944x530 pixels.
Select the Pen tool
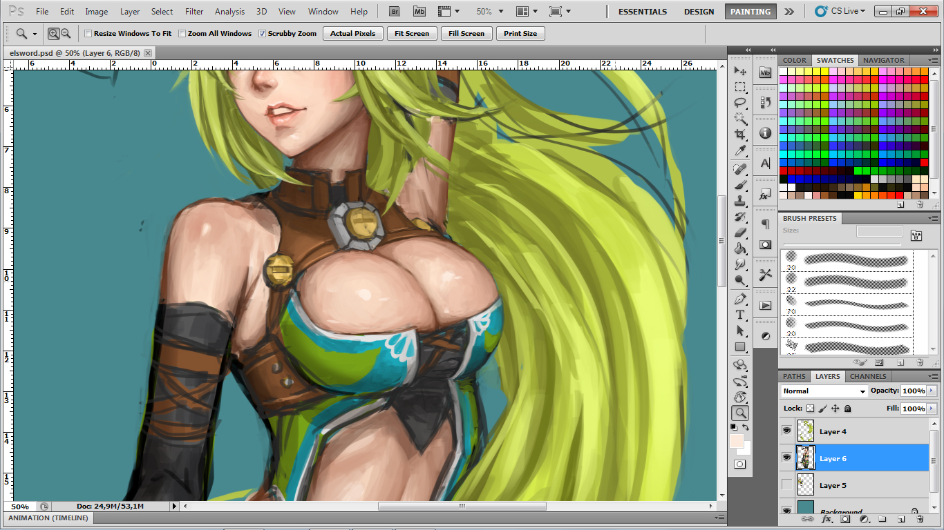point(740,299)
